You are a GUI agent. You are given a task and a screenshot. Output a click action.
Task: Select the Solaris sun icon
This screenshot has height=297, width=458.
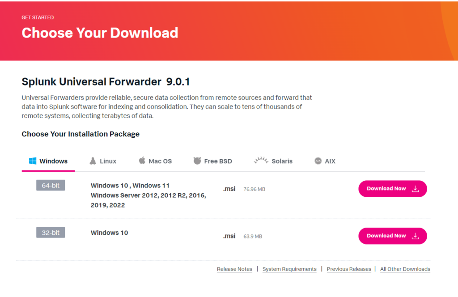(x=261, y=161)
